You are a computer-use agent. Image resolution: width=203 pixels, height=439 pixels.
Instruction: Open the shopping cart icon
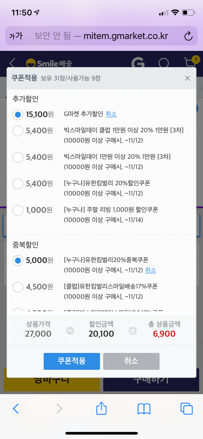(x=190, y=63)
